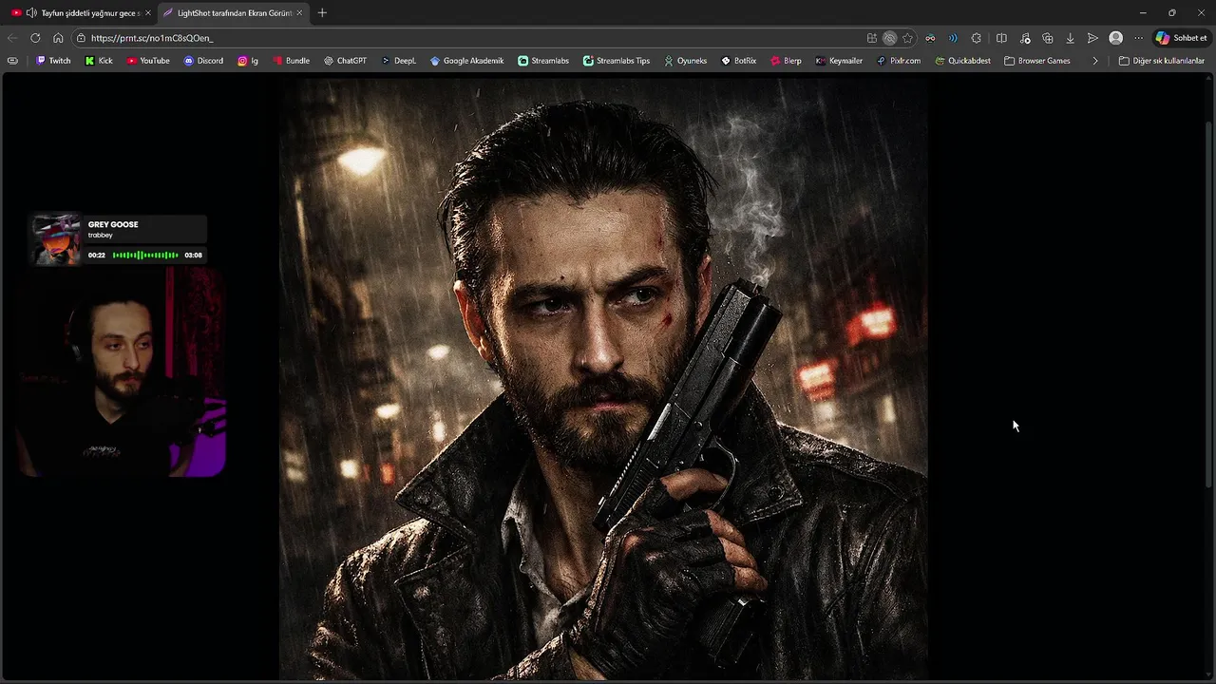
Task: Add this page to favorites with the star
Action: tap(907, 38)
